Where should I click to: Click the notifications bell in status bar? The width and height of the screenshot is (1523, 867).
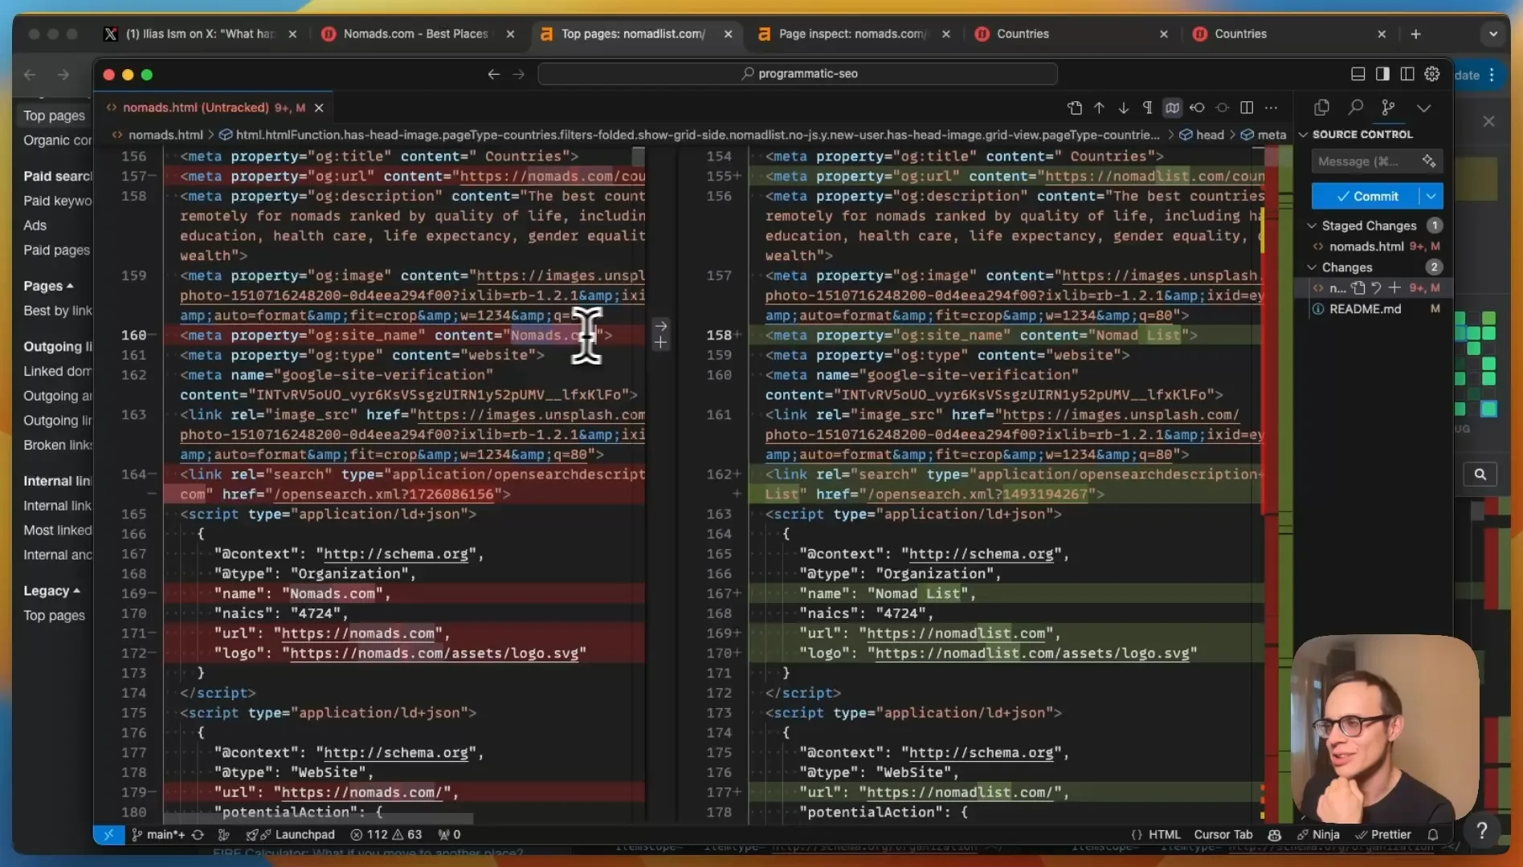coord(1433,834)
